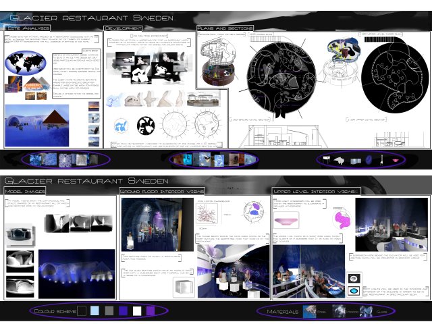This screenshot has height=324, width=432.
Task: Click the Steel material sample thumbnail
Action: pos(310,311)
